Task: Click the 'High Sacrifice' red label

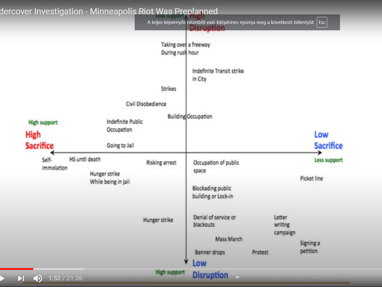Action: click(x=39, y=140)
